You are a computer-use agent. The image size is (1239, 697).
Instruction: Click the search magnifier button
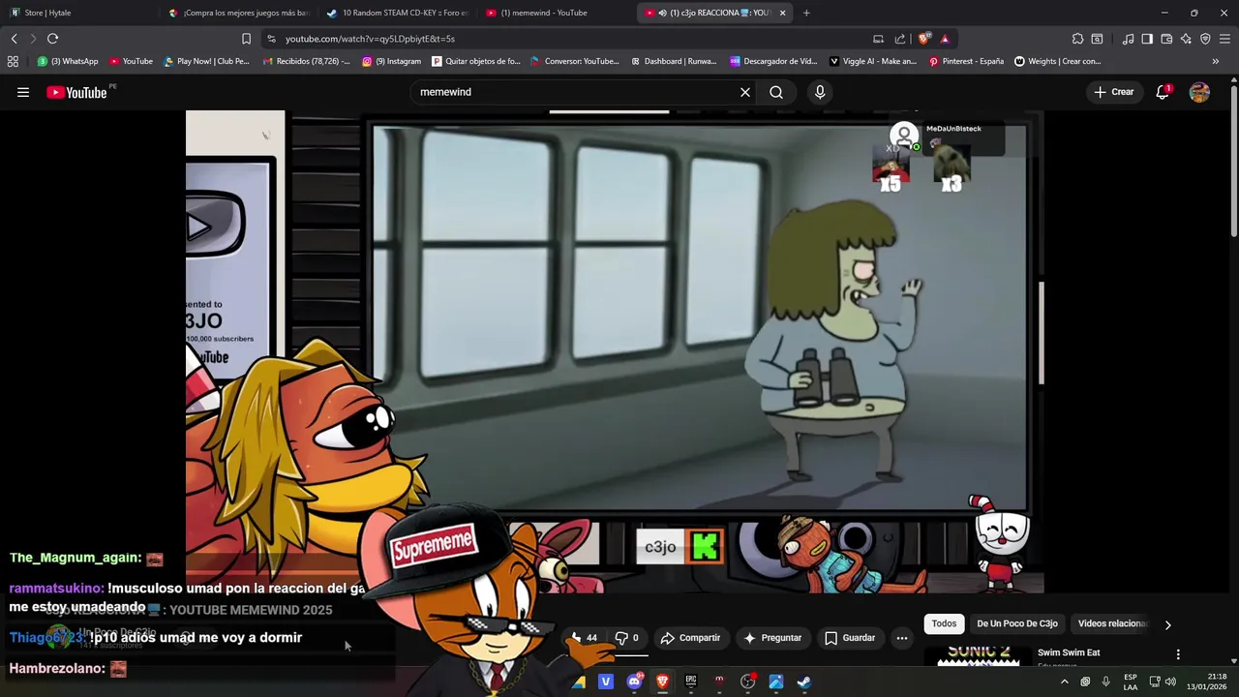pyautogui.click(x=776, y=92)
